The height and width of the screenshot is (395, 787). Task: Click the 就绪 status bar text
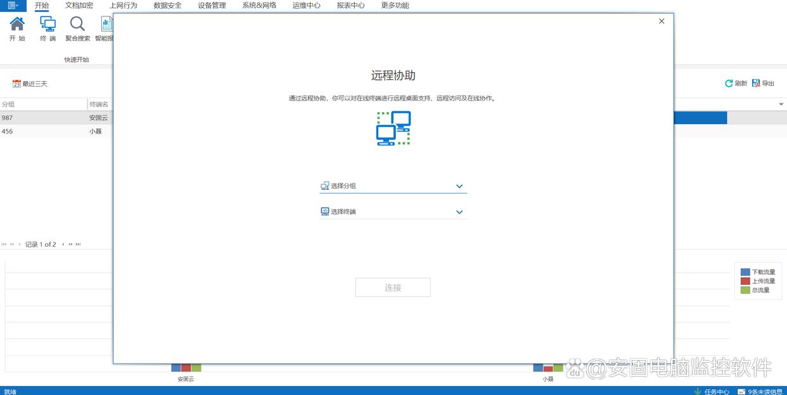[x=10, y=391]
